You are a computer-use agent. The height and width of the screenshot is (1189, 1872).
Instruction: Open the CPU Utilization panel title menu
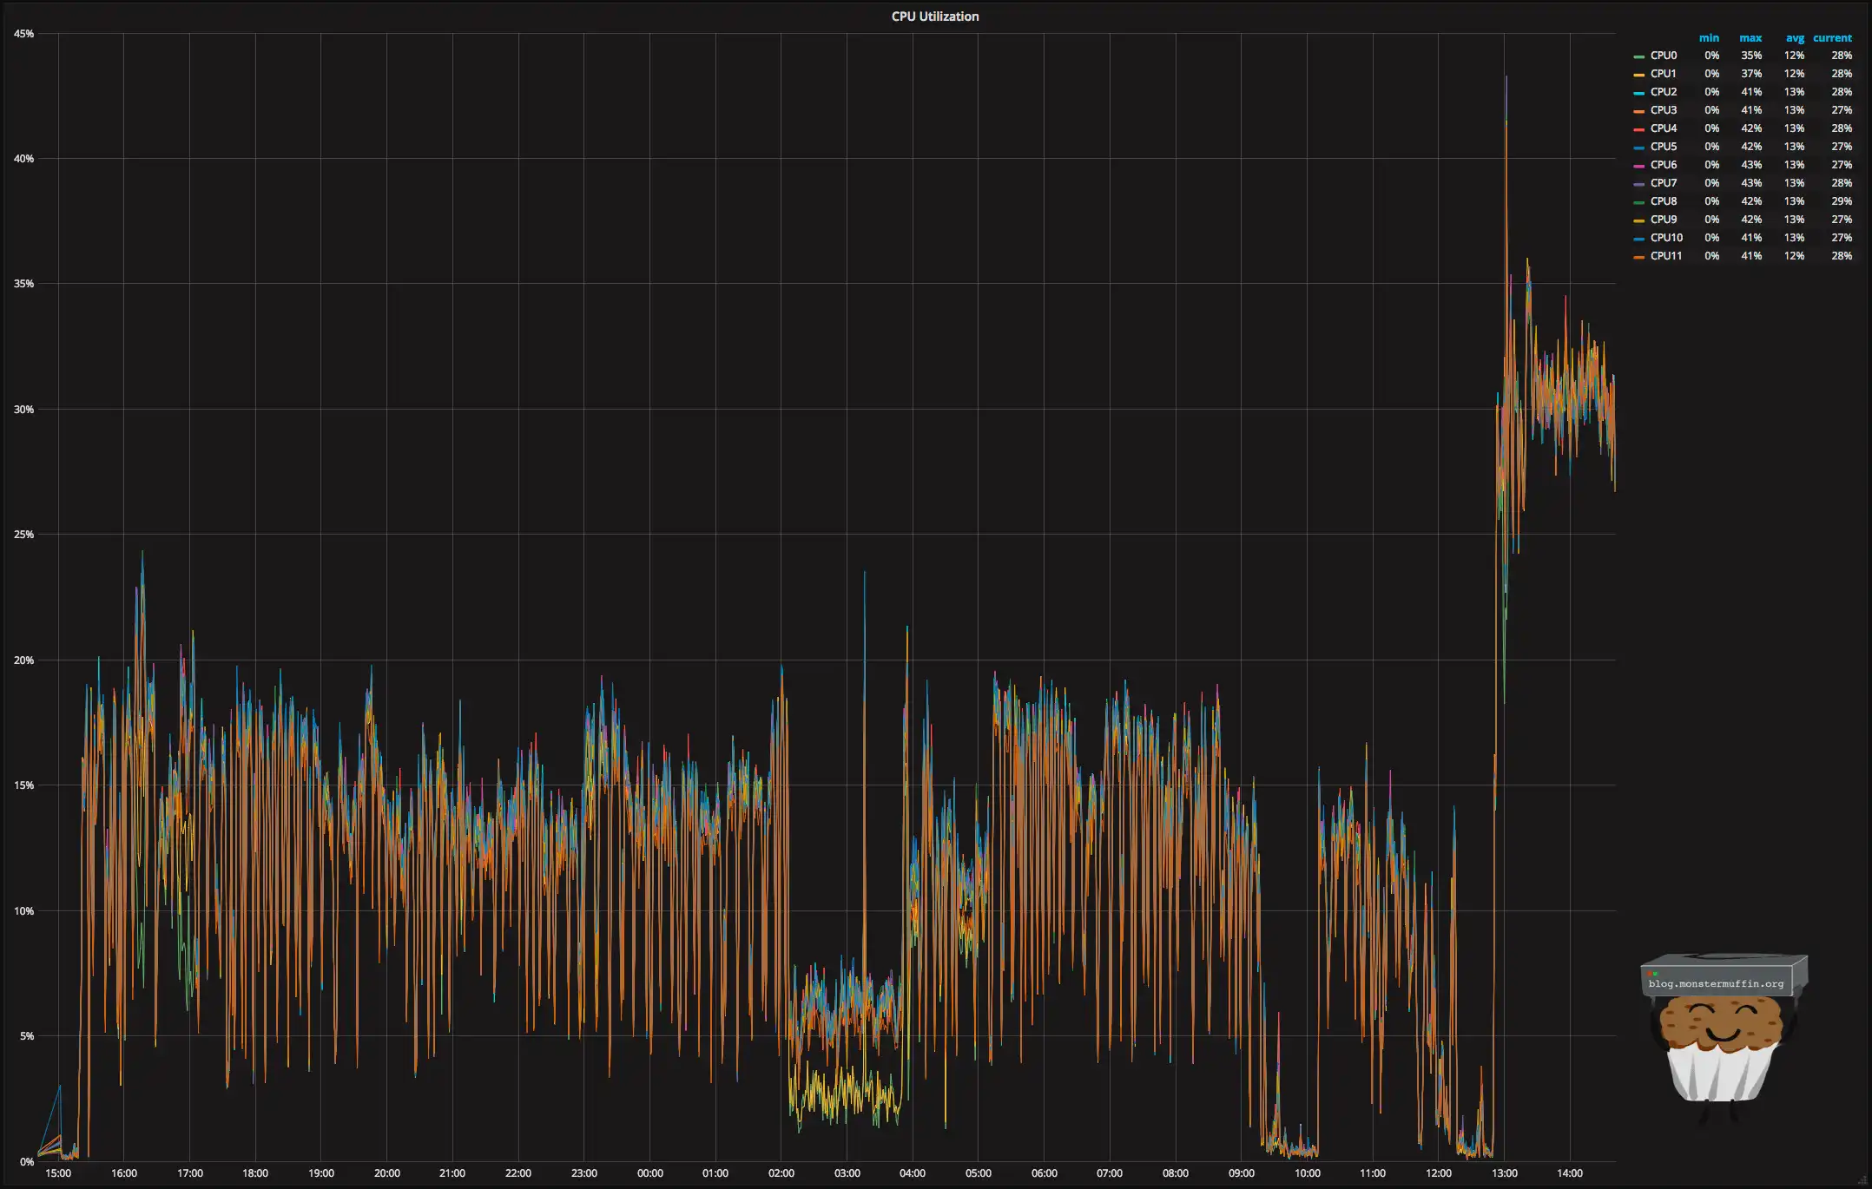(x=934, y=16)
